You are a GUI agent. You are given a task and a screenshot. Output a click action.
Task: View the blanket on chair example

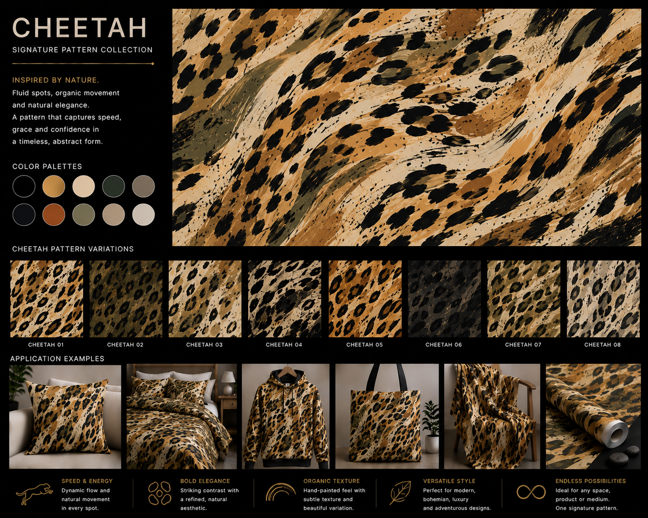(x=492, y=416)
